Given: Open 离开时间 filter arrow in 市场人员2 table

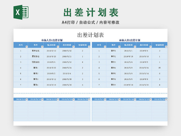Looking at the screenshot, I should coord(150,47).
